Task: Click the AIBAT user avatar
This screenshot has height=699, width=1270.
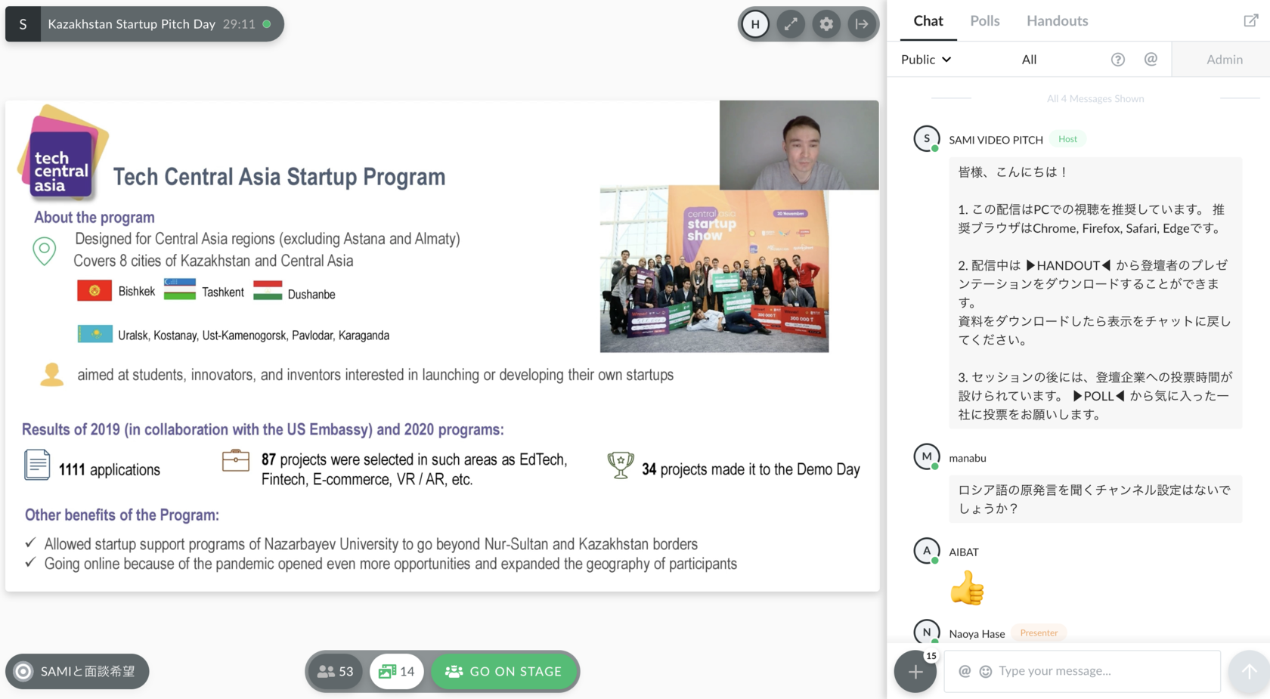Action: point(927,552)
